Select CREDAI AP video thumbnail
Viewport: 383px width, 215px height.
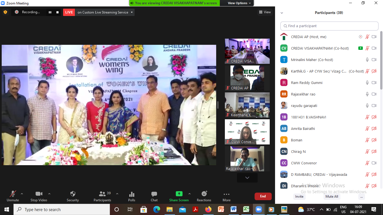(x=247, y=78)
